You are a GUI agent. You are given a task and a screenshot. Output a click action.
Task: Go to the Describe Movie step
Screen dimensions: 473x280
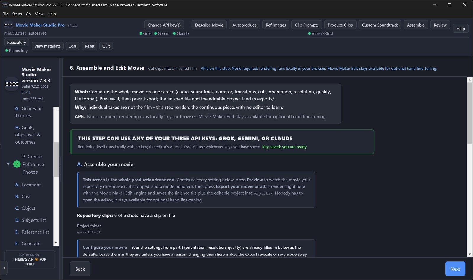coord(209,25)
